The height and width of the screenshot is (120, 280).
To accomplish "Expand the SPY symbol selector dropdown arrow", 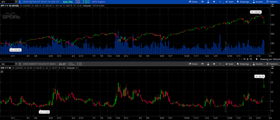I will coord(16,2).
